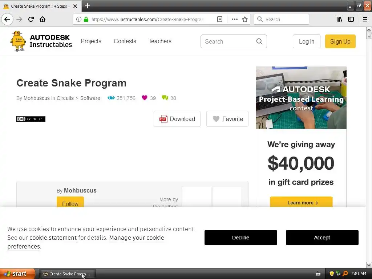Go to the browser home page icon
The image size is (372, 279).
[43, 19]
